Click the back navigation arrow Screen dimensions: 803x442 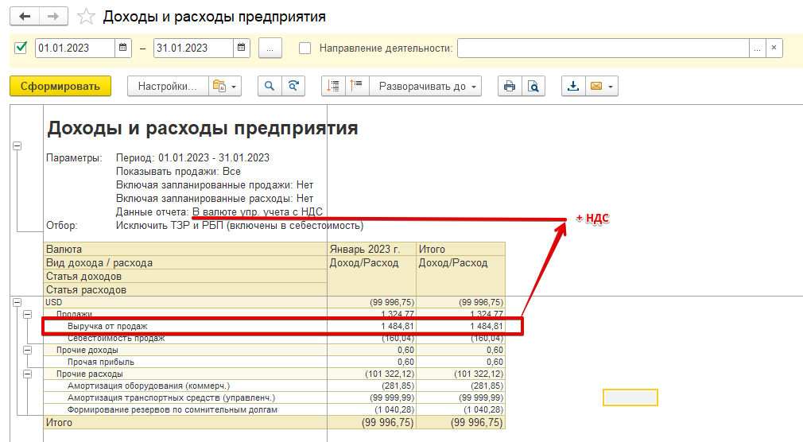pyautogui.click(x=25, y=17)
